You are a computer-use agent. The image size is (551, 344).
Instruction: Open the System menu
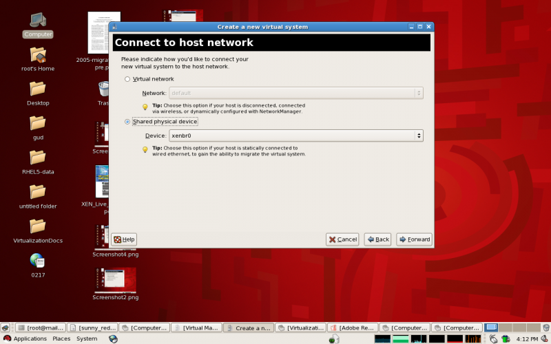coord(87,338)
